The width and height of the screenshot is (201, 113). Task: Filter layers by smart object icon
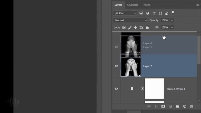coord(167,13)
